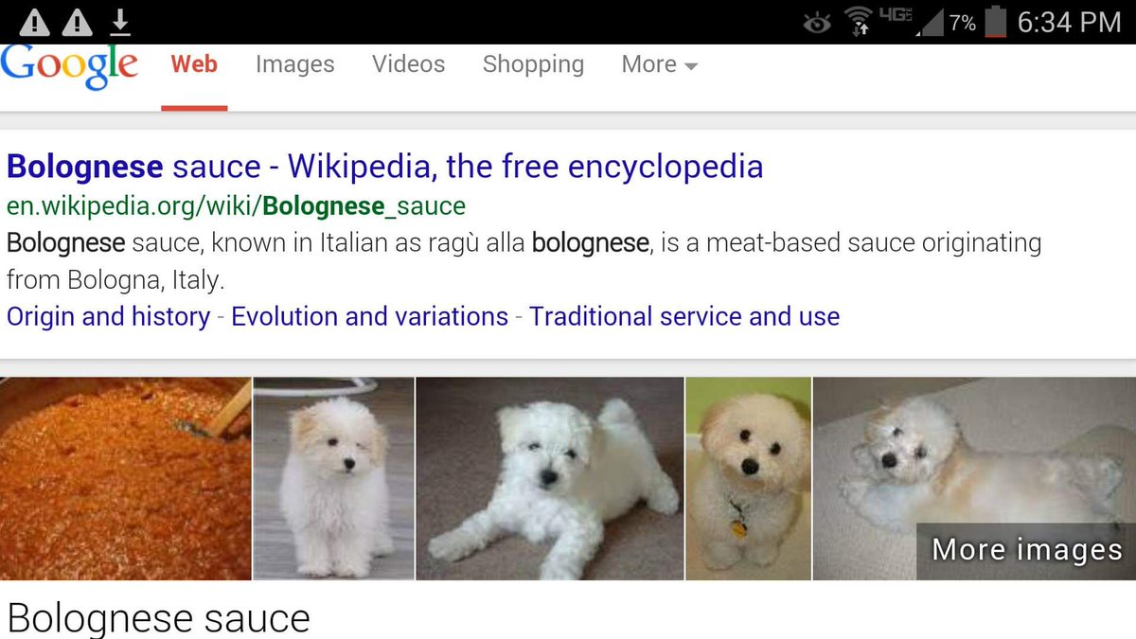Switch to the Videos tab
The width and height of the screenshot is (1136, 639).
408,64
